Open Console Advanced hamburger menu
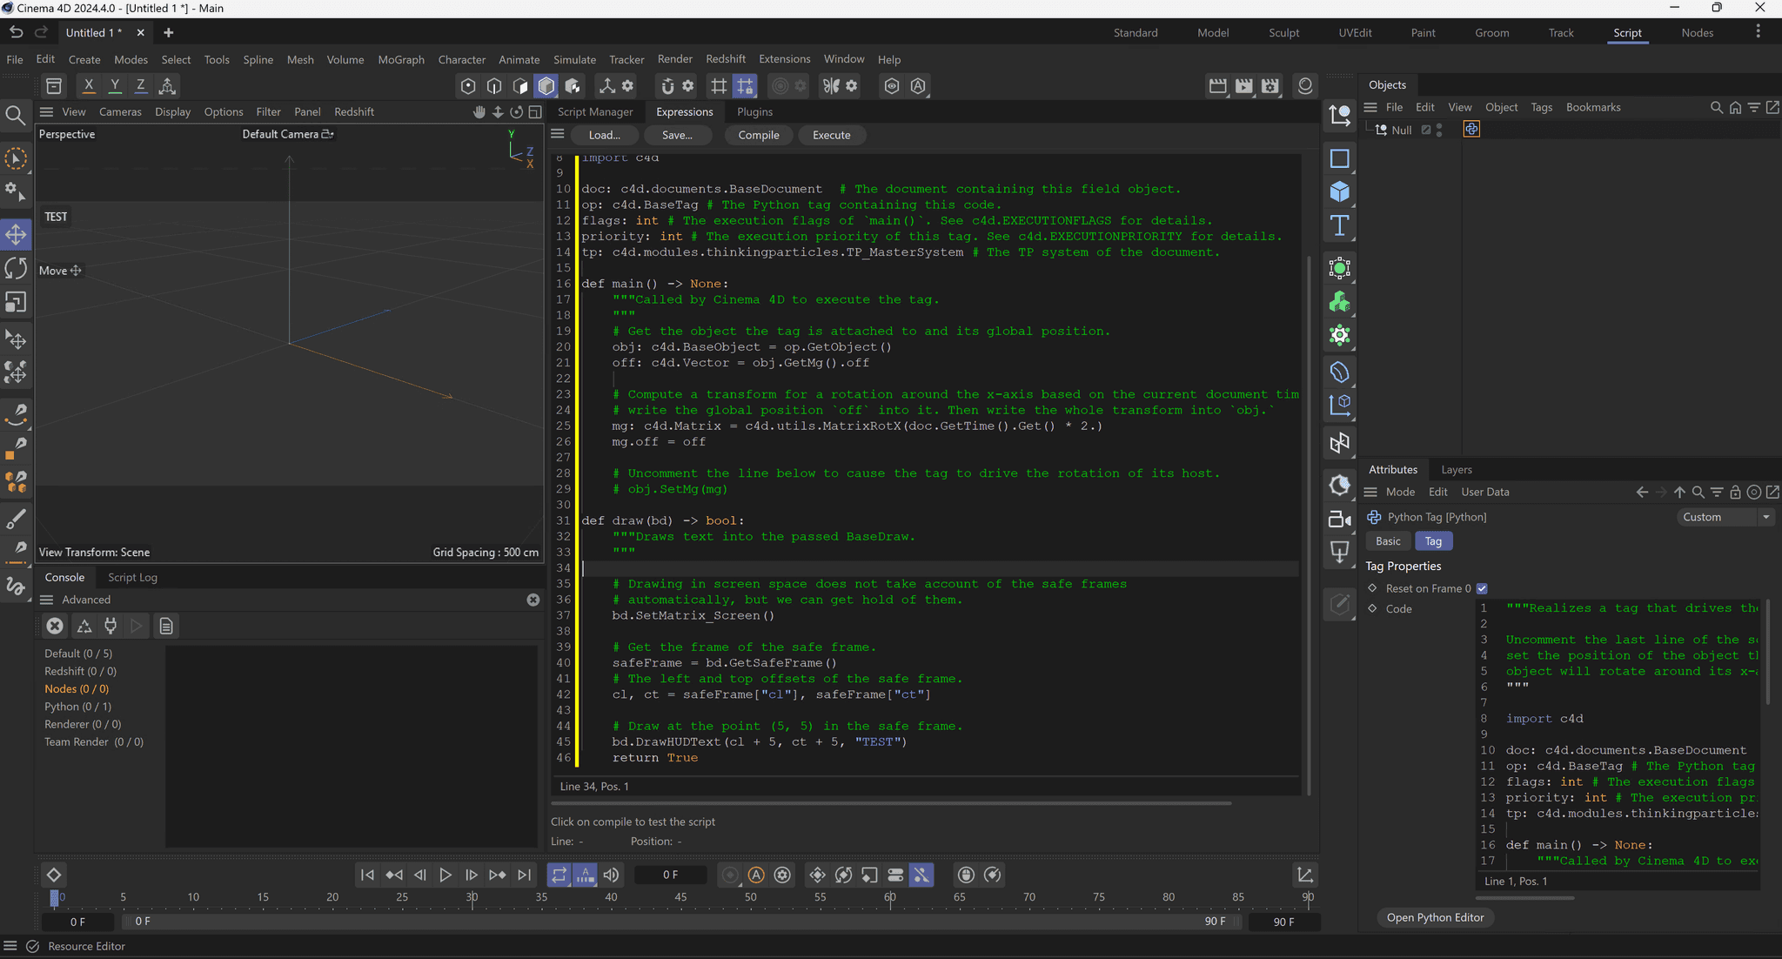Viewport: 1782px width, 959px height. coord(46,600)
